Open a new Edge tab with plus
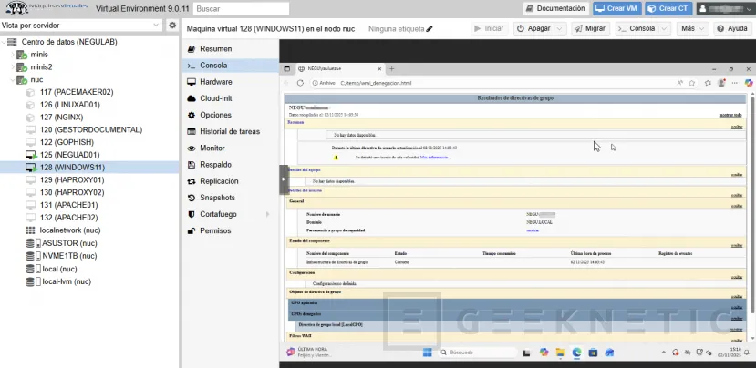The width and height of the screenshot is (756, 368). coord(391,69)
